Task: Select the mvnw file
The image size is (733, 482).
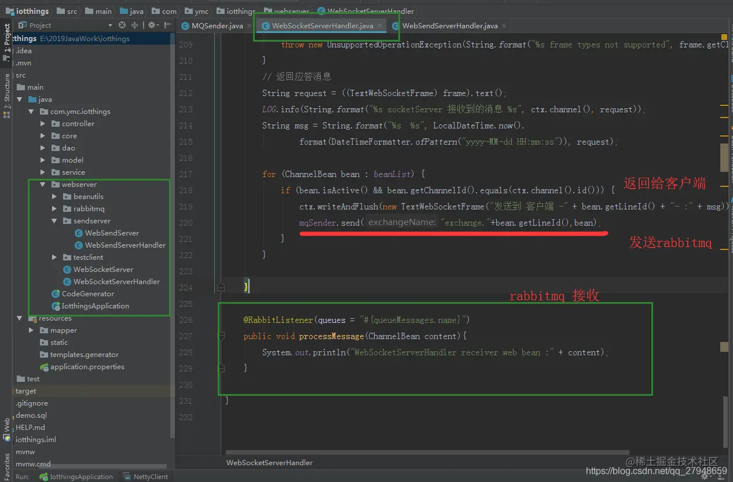Action: coord(25,452)
